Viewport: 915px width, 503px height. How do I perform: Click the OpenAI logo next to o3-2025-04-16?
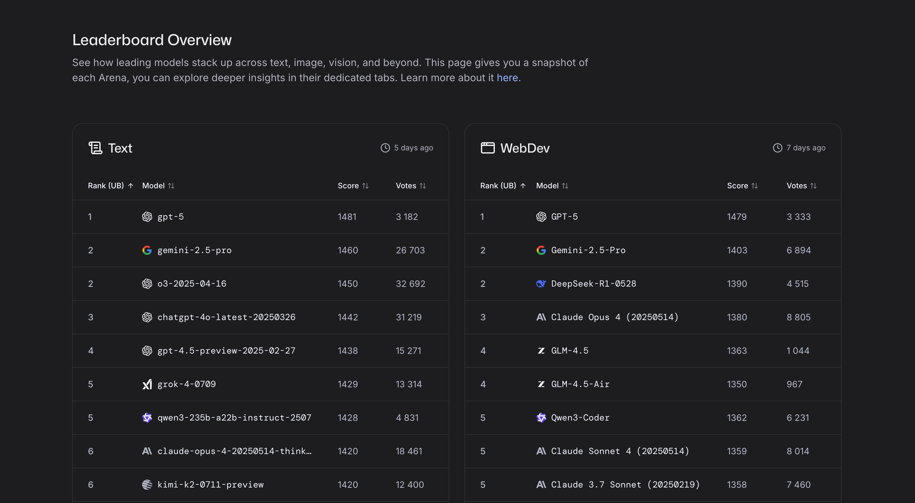tap(147, 284)
